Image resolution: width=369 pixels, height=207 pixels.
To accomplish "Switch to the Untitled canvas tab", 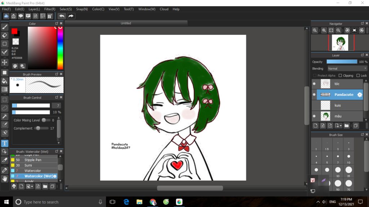I will [x=126, y=23].
